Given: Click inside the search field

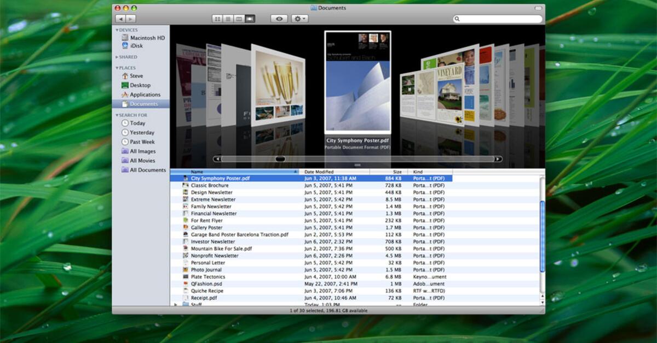Looking at the screenshot, I should click(x=497, y=19).
